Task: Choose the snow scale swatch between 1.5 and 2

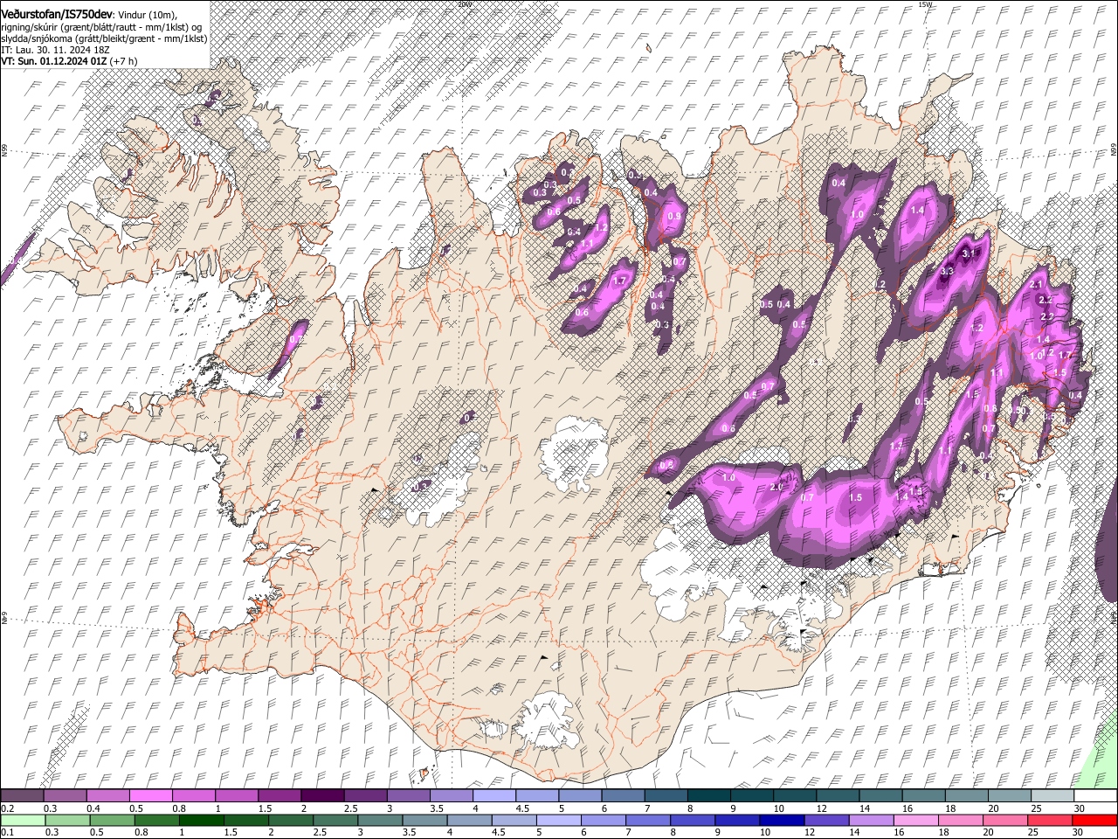Action: coord(279,796)
